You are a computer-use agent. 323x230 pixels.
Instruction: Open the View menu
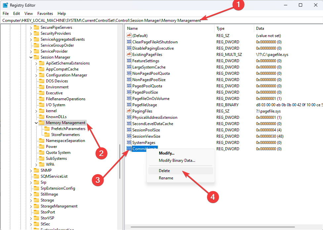click(28, 13)
